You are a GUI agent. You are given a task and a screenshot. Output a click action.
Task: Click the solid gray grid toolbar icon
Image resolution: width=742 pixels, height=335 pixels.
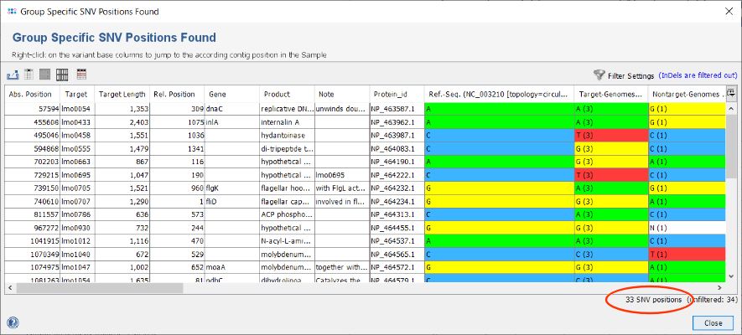45,75
